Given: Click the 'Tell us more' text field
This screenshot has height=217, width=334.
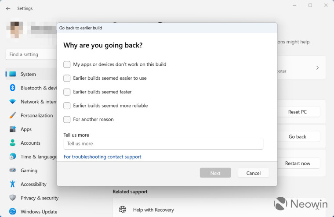Looking at the screenshot, I should click(163, 144).
